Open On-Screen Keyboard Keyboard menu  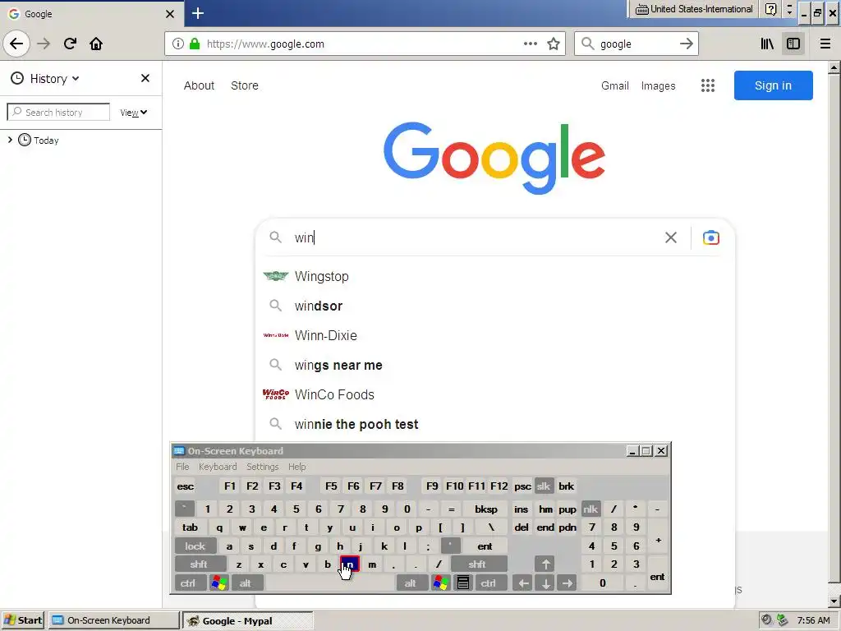point(217,467)
